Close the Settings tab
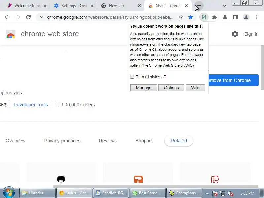The image size is (264, 198). (92, 6)
